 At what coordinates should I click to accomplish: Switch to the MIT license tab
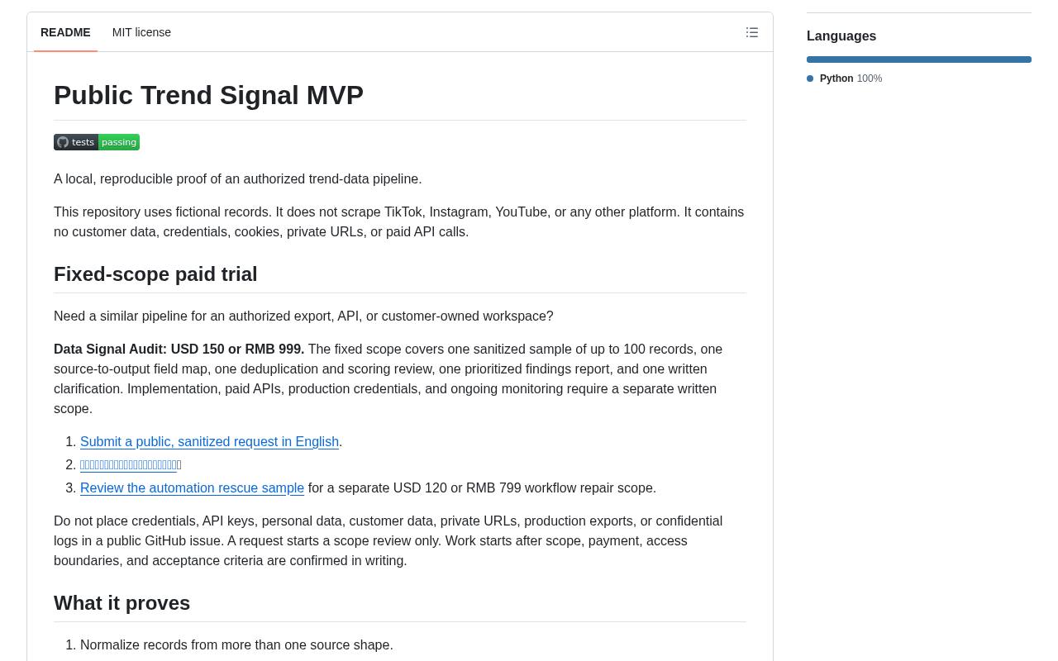click(141, 32)
